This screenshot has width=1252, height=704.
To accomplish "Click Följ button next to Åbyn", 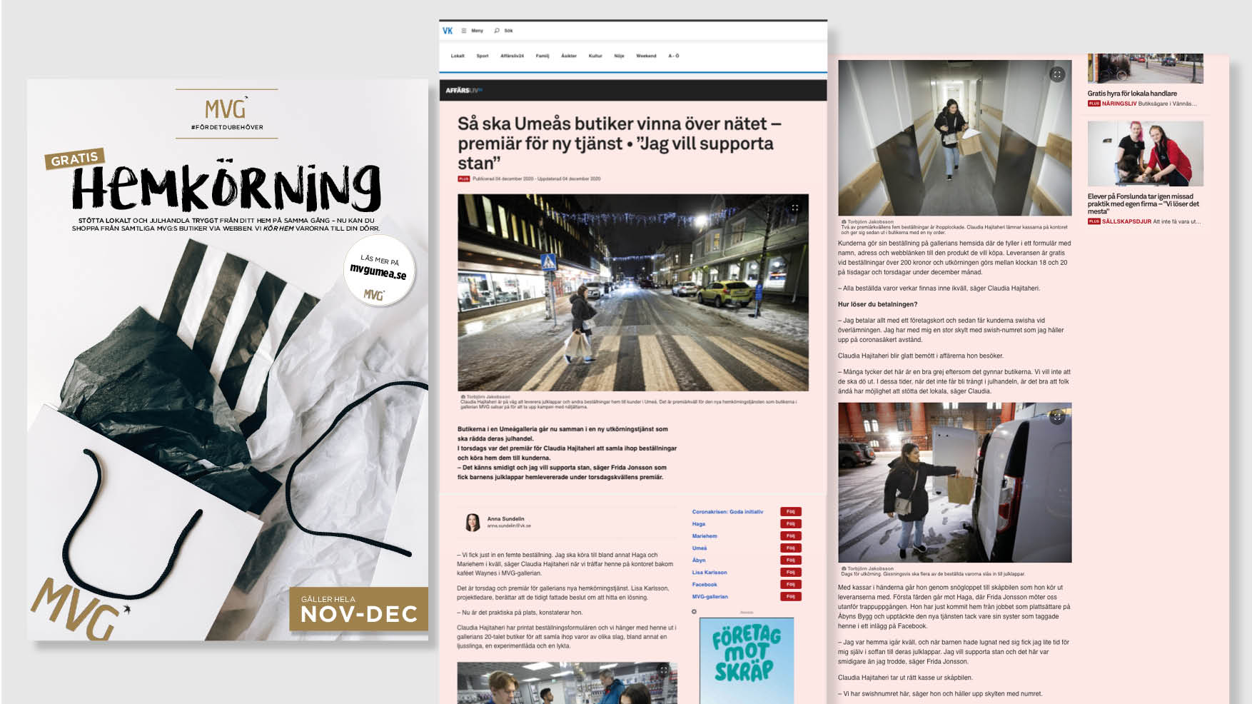I will point(791,560).
